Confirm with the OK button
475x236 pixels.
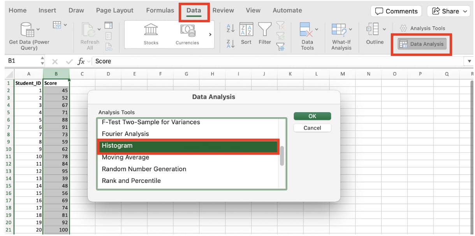(x=312, y=116)
